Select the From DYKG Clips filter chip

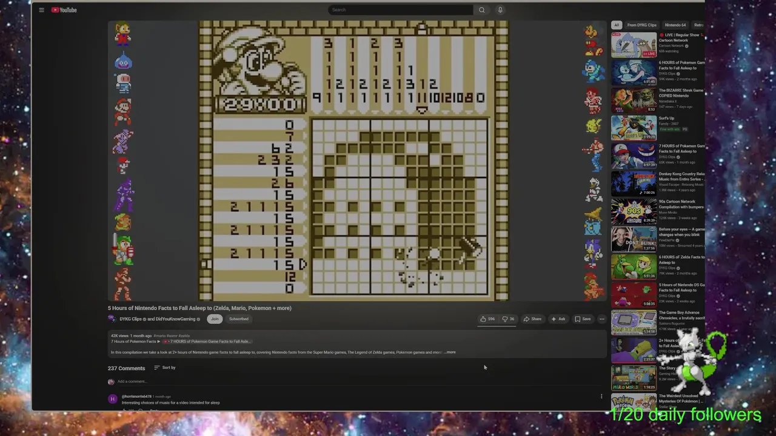pyautogui.click(x=642, y=25)
